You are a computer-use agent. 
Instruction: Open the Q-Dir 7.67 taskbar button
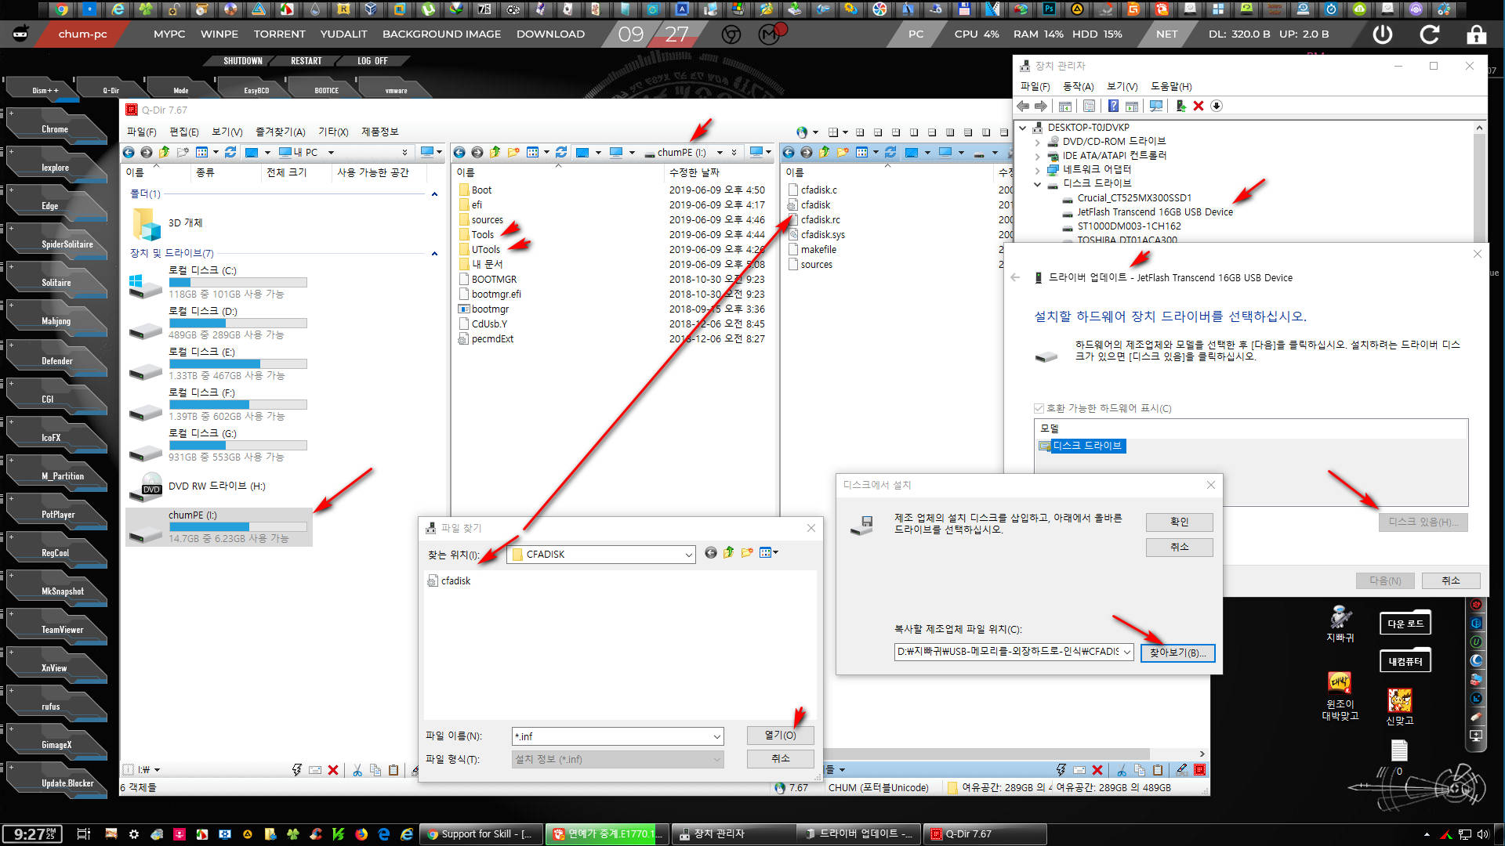(x=984, y=833)
